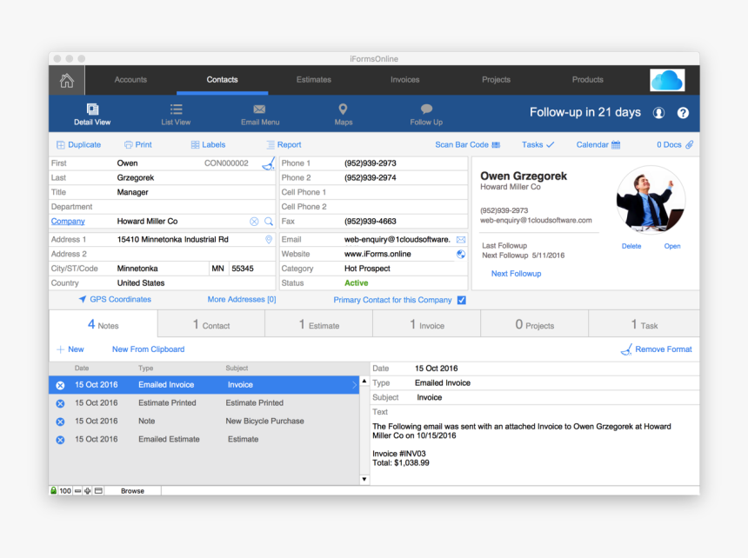Click Scan Bar Code

tap(468, 145)
